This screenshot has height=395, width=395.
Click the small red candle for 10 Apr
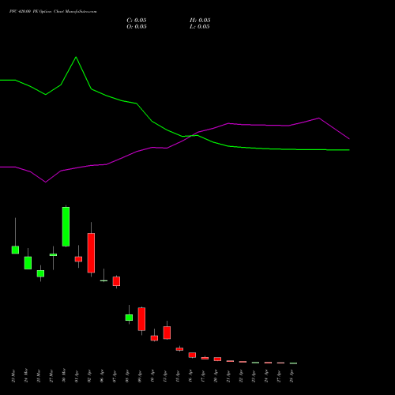coord(154,338)
